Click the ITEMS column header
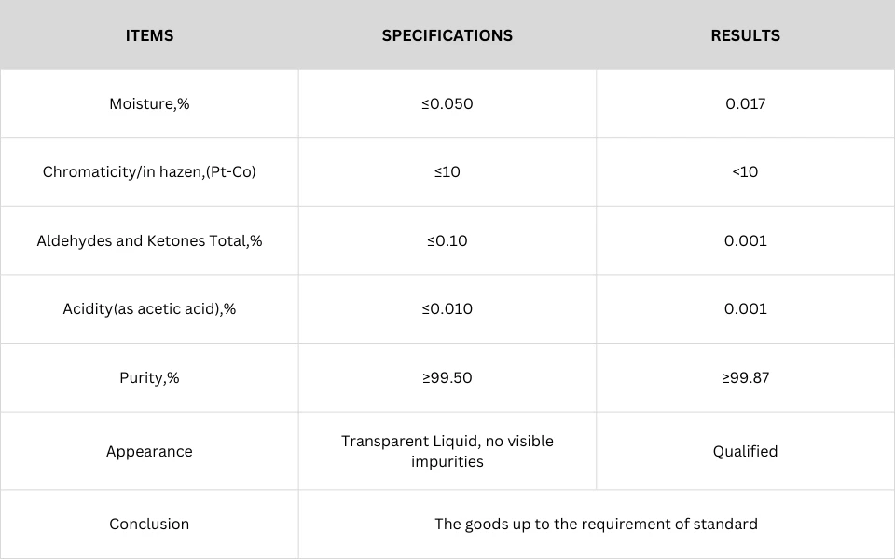Viewport: 895px width, 559px height. click(x=149, y=35)
